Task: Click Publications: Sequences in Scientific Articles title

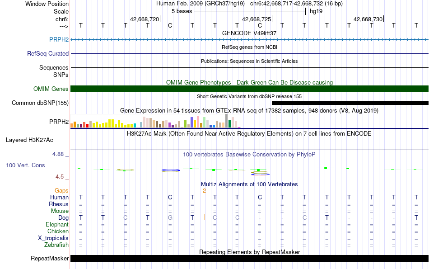Action: pos(249,61)
